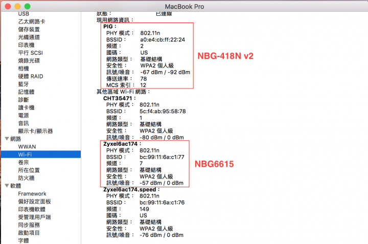Select Framework in the sidebar
Viewport: 368px width, 244px height.
point(32,194)
